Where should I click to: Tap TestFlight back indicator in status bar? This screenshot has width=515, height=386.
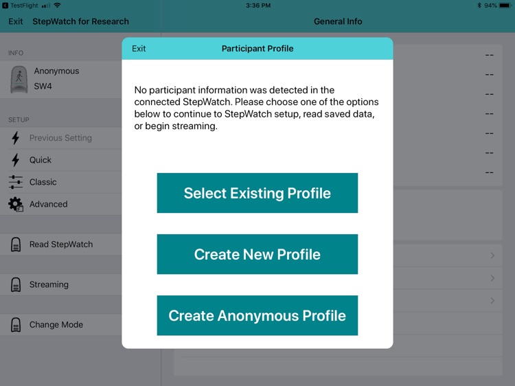coord(20,5)
